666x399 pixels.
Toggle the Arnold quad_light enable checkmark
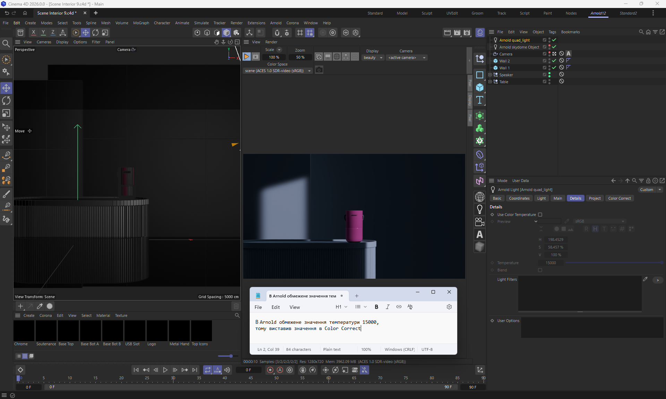(x=554, y=40)
